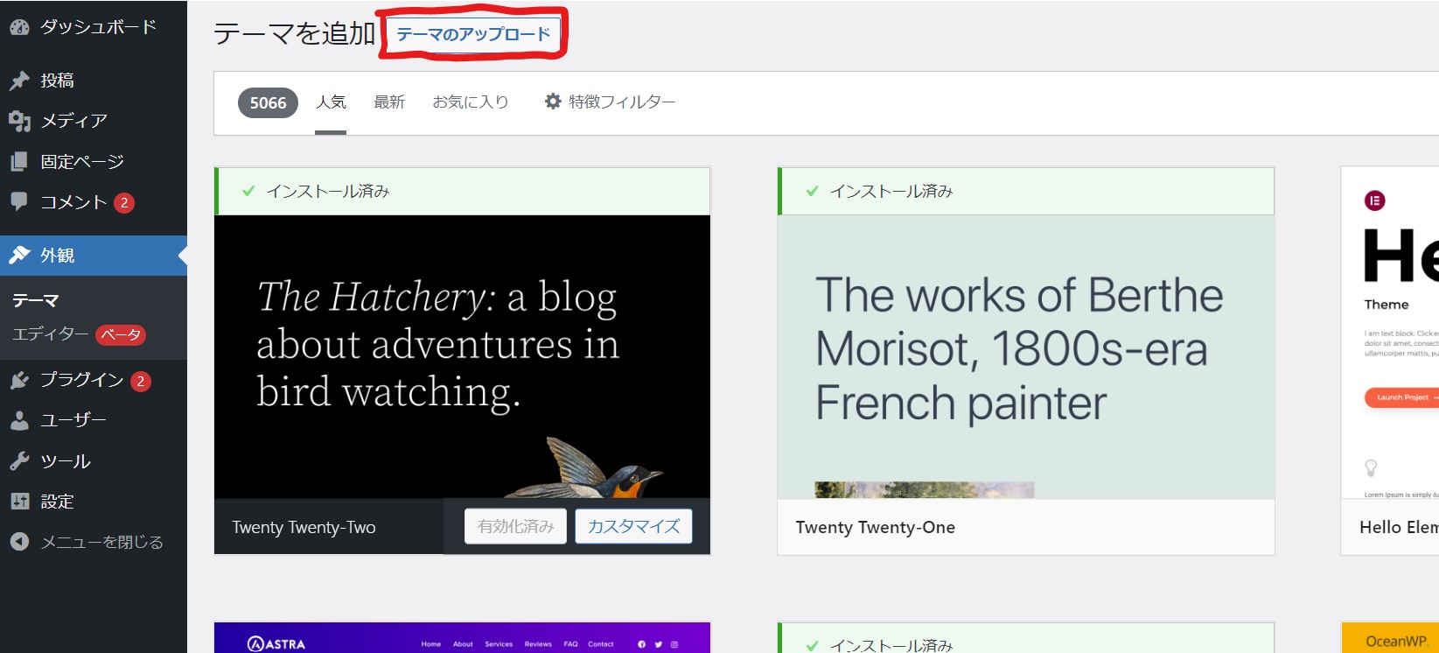
Task: Click the pushpin icon beside 投稿
Action: pyautogui.click(x=19, y=81)
